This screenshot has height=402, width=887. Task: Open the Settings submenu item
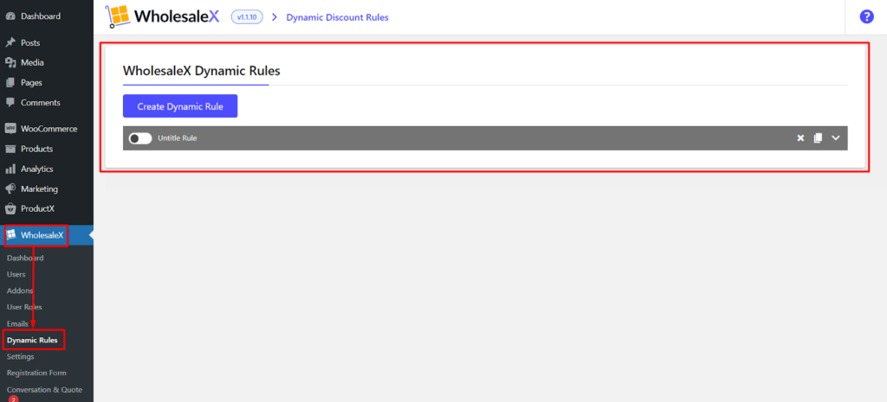tap(21, 357)
